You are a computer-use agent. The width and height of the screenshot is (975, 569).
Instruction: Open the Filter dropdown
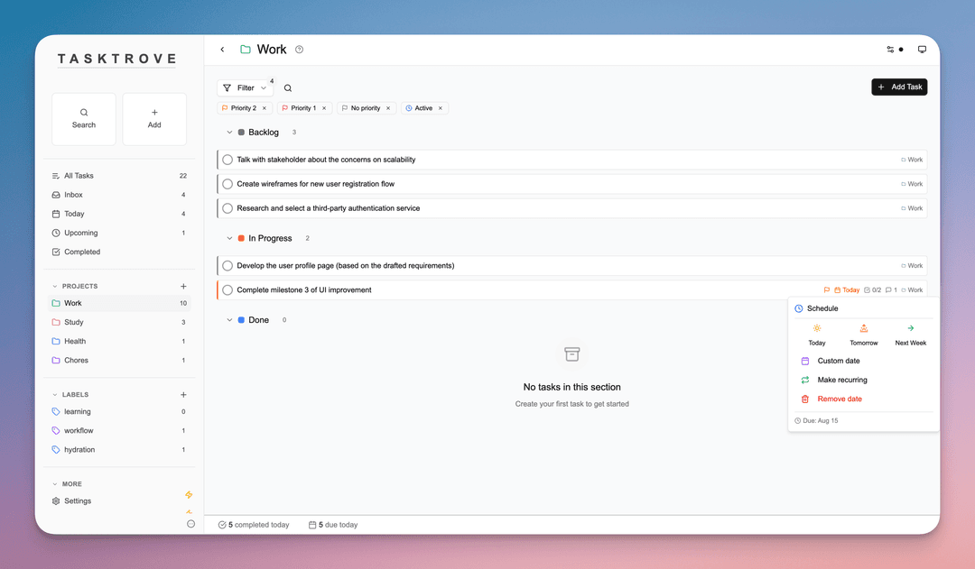245,88
